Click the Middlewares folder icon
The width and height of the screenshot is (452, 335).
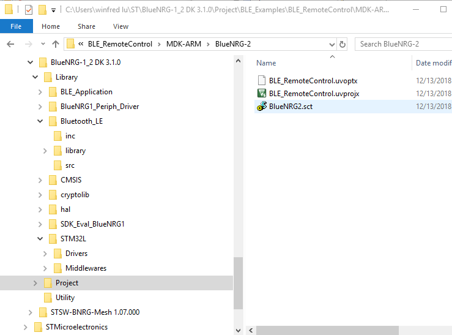click(57, 268)
